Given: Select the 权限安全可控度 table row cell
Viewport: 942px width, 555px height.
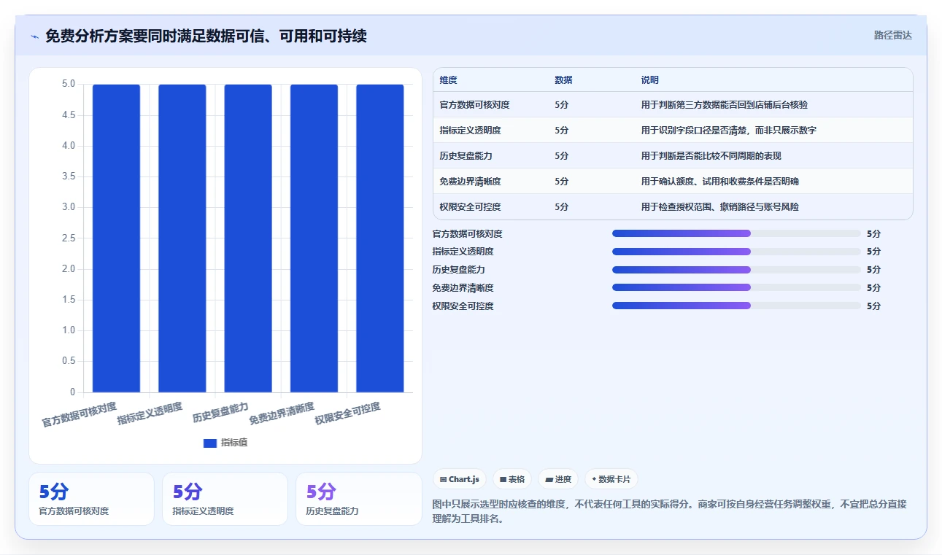Looking at the screenshot, I should [471, 207].
